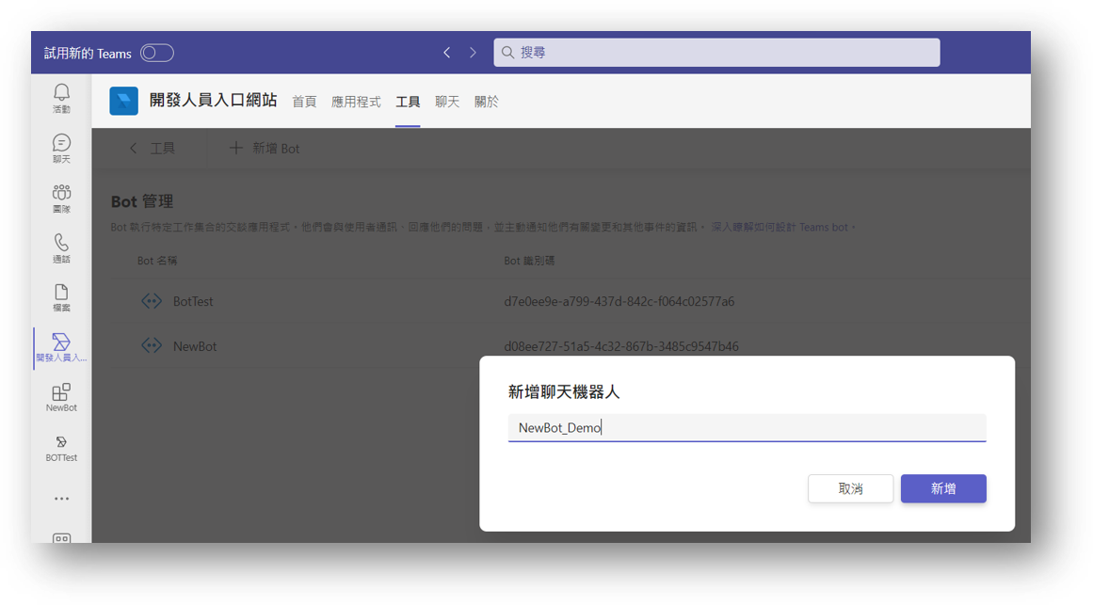Open 活動 notifications bell in sidebar
This screenshot has height=605, width=1093.
pos(61,98)
